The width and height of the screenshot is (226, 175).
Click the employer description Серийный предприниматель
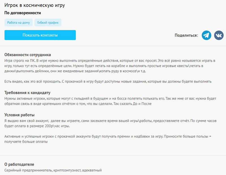click(53, 170)
